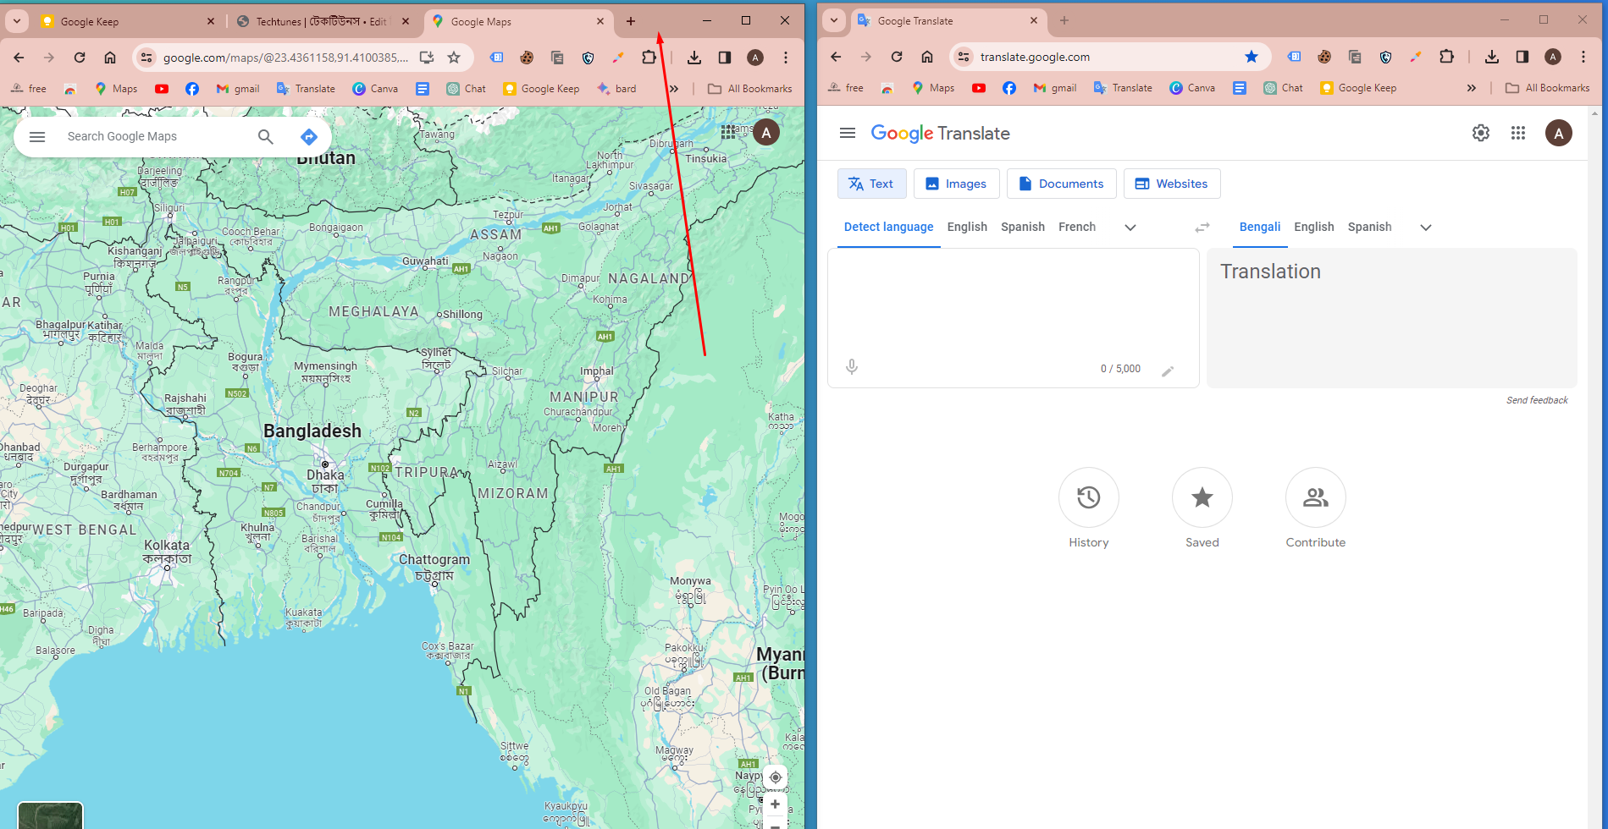Expand more source languages list

(x=1130, y=227)
